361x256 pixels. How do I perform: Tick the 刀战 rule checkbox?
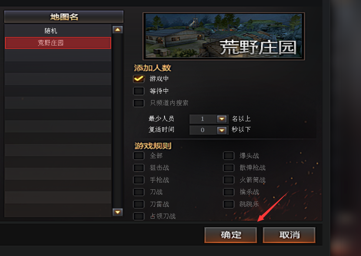click(x=139, y=192)
